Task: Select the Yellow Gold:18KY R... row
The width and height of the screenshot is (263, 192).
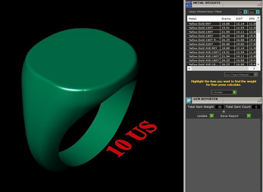Action: [x=222, y=40]
